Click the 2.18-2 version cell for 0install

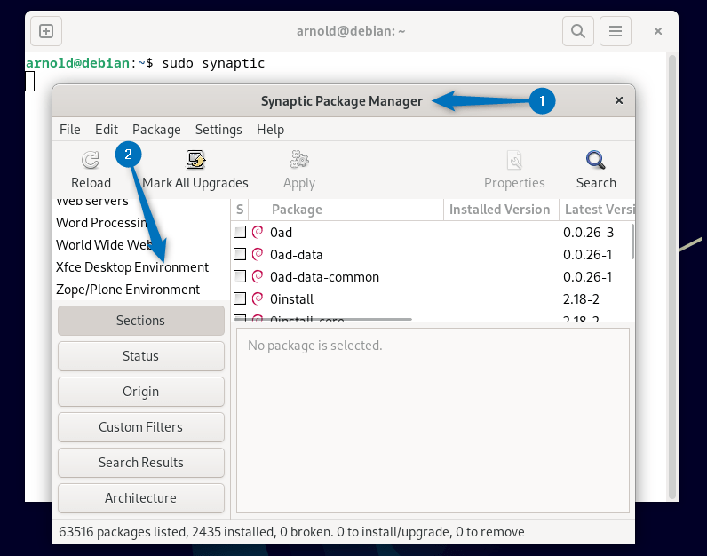pos(581,299)
